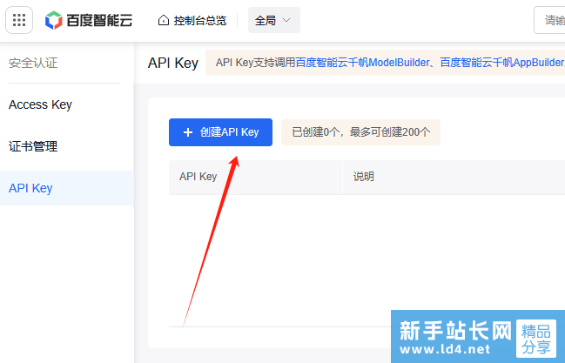Focus the search box at top right
Image resolution: width=565 pixels, height=363 pixels.
click(x=549, y=20)
